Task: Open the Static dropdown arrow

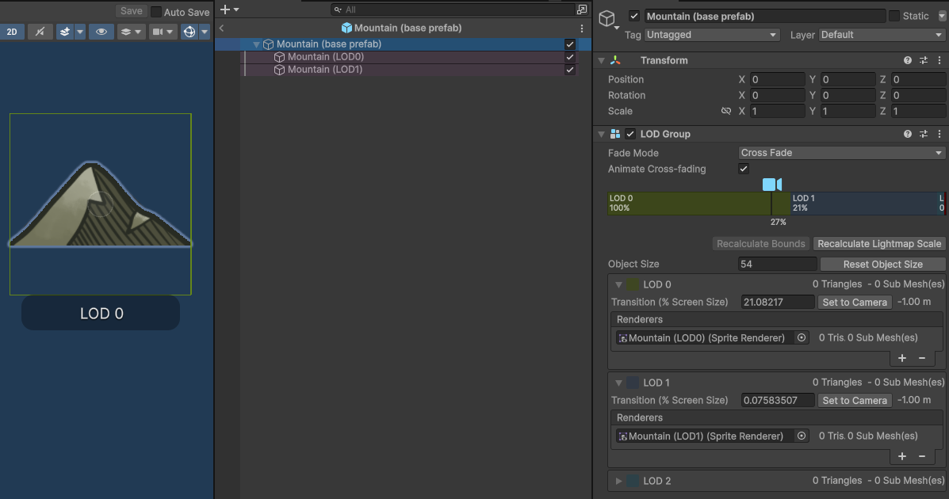Action: 940,16
